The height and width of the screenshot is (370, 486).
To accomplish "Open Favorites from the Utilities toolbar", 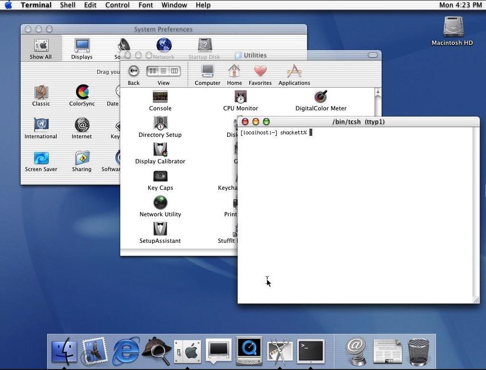I will [260, 75].
